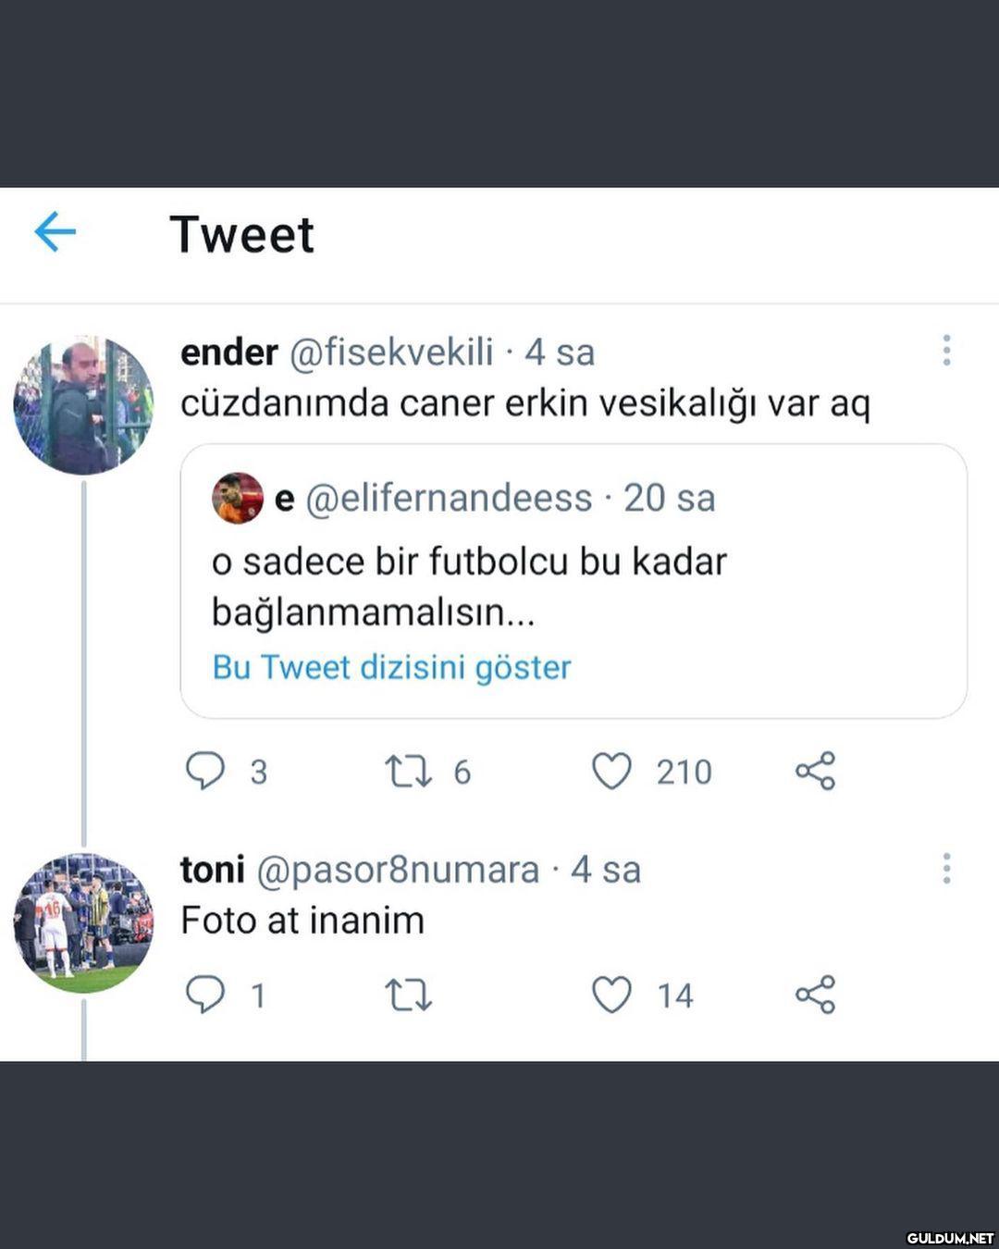Open more options on toni's reply

click(946, 869)
